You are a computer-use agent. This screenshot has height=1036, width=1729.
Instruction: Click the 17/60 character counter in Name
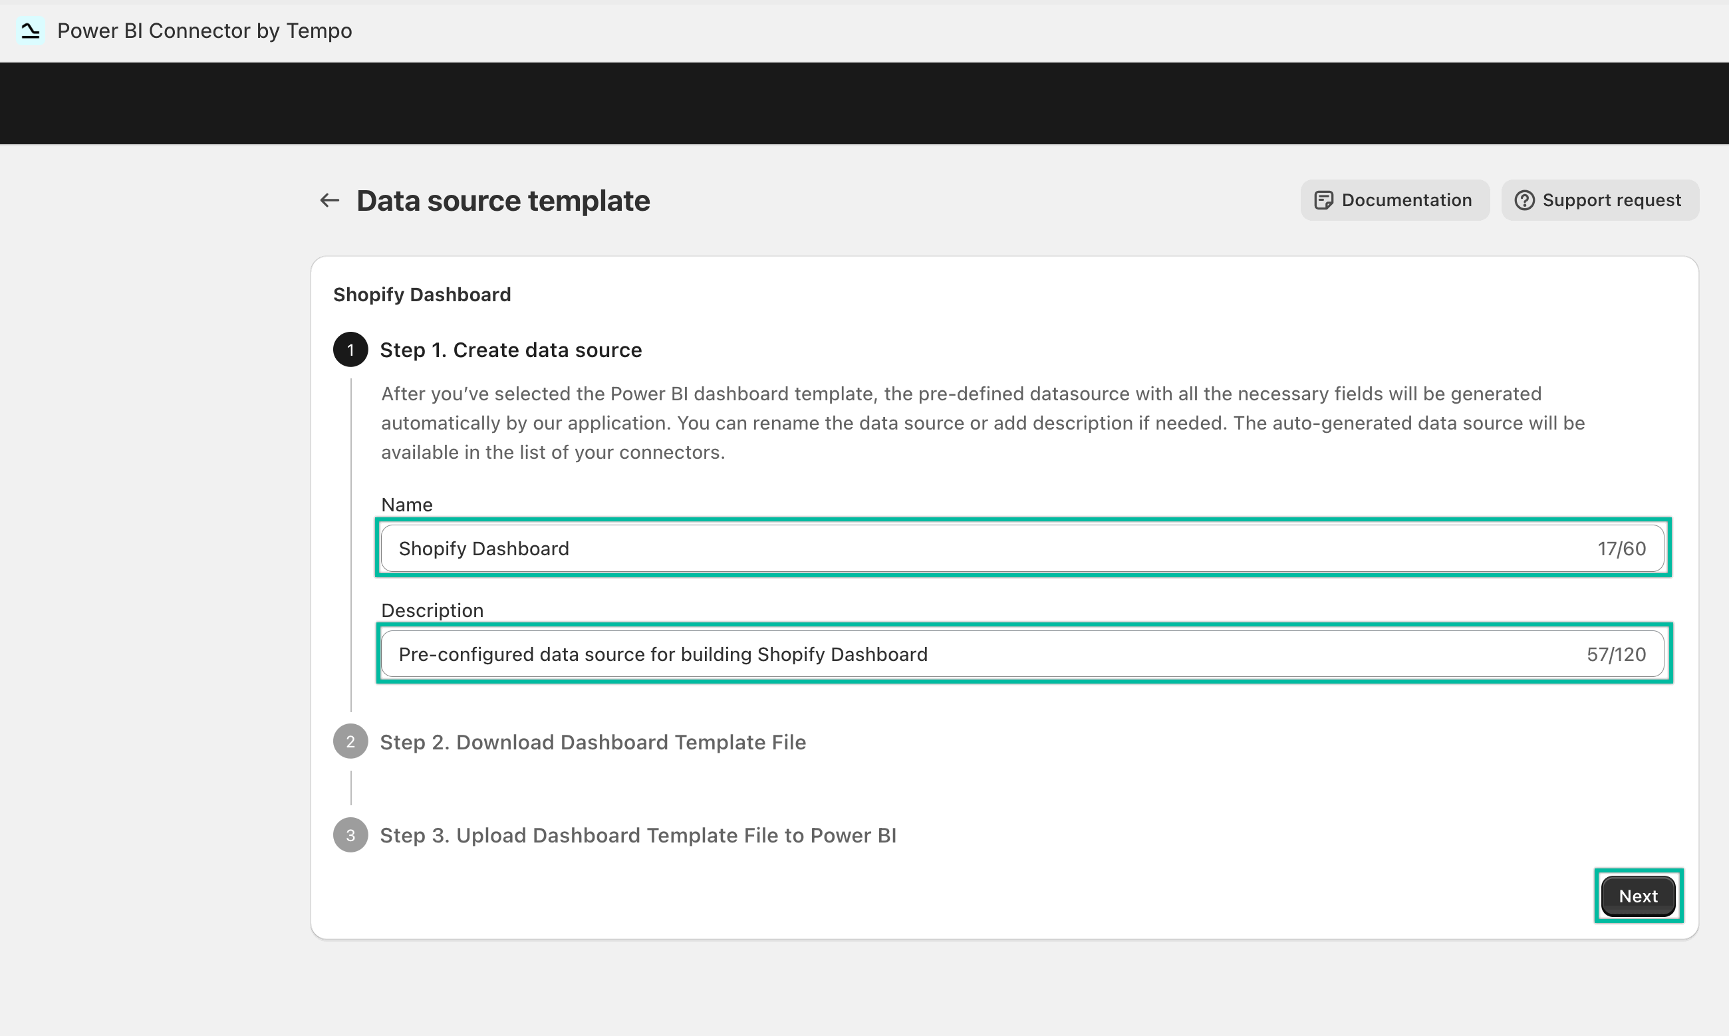coord(1621,549)
